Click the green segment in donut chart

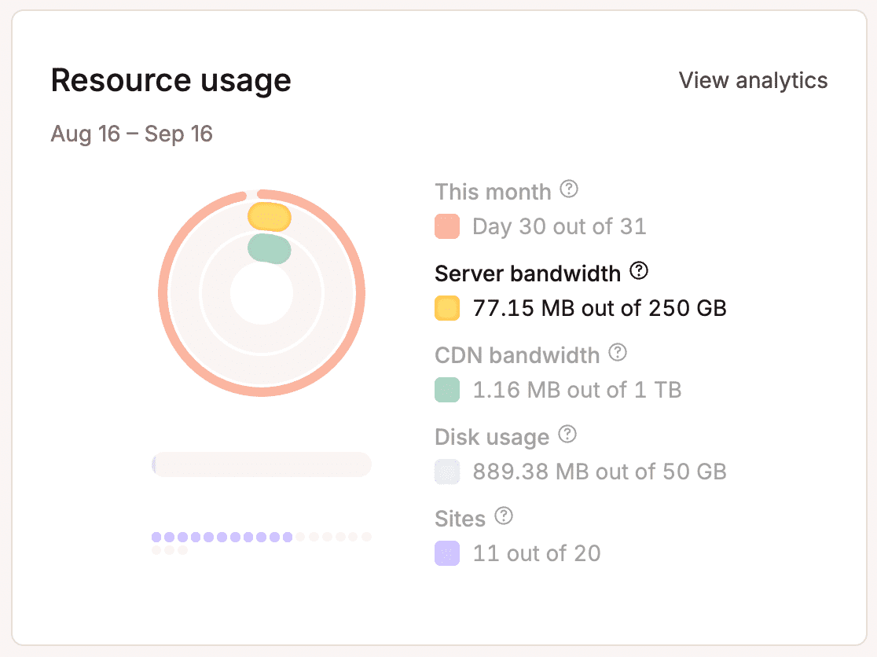pyautogui.click(x=270, y=248)
